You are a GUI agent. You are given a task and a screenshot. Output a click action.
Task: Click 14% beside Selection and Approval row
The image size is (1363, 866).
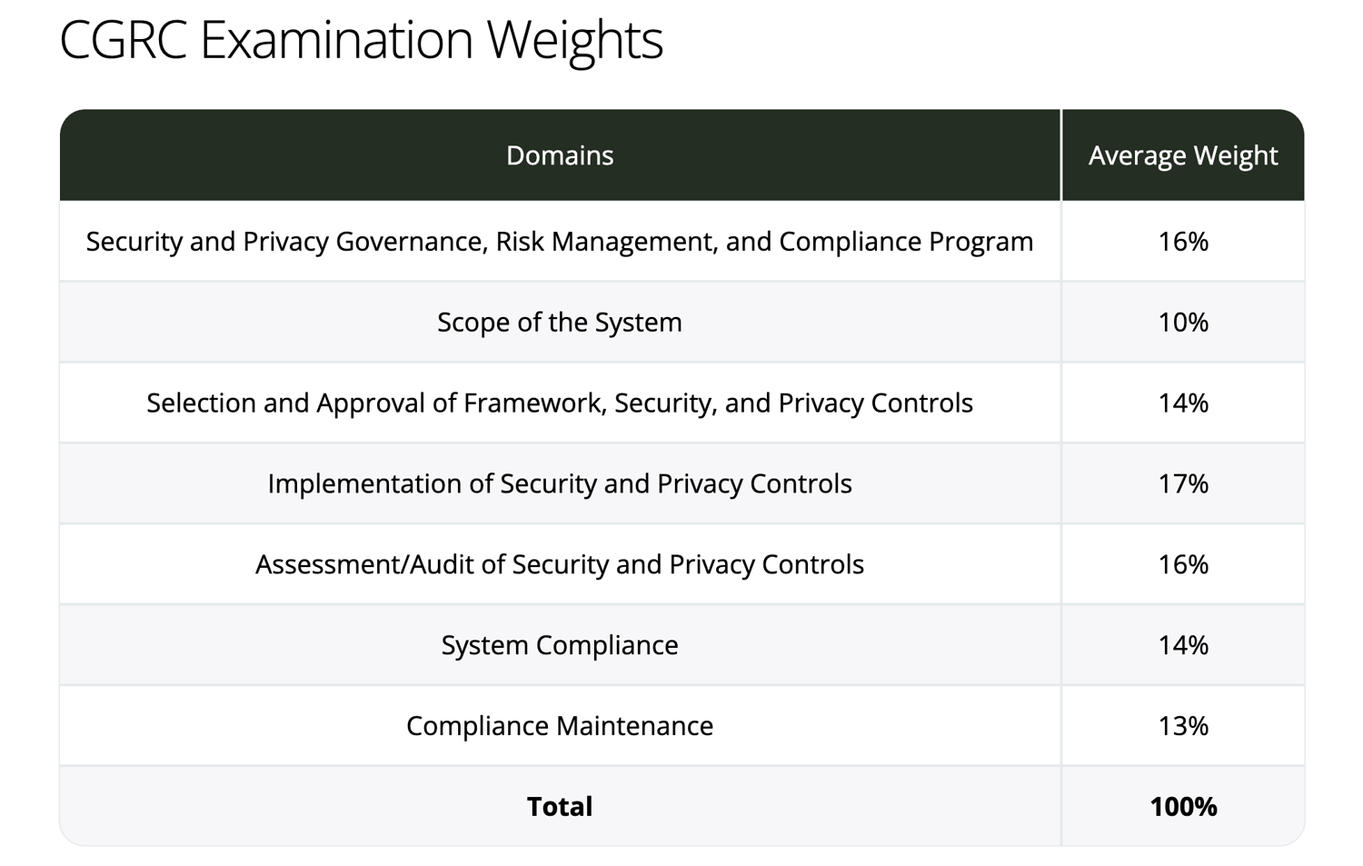1182,403
